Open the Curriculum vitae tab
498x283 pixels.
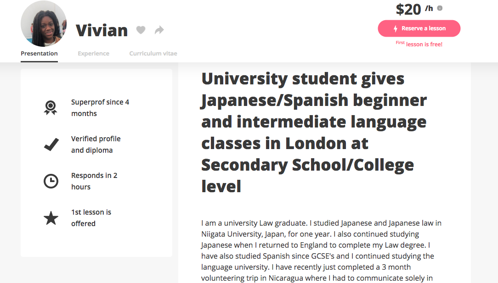coord(153,53)
